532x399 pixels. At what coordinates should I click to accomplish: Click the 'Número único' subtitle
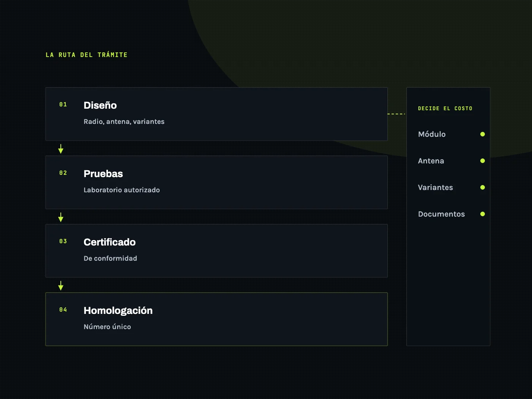(107, 327)
